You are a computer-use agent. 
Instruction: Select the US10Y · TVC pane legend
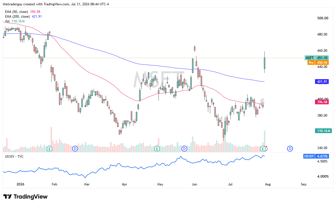point(14,156)
